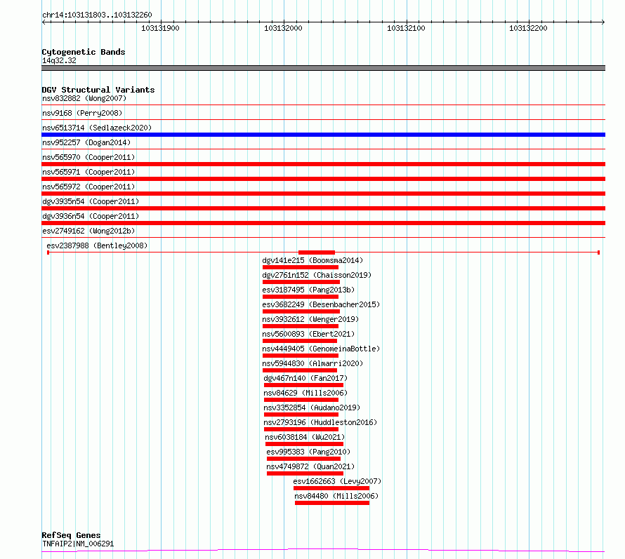Open variant nsv3352854 (Audano2019)

312,408
